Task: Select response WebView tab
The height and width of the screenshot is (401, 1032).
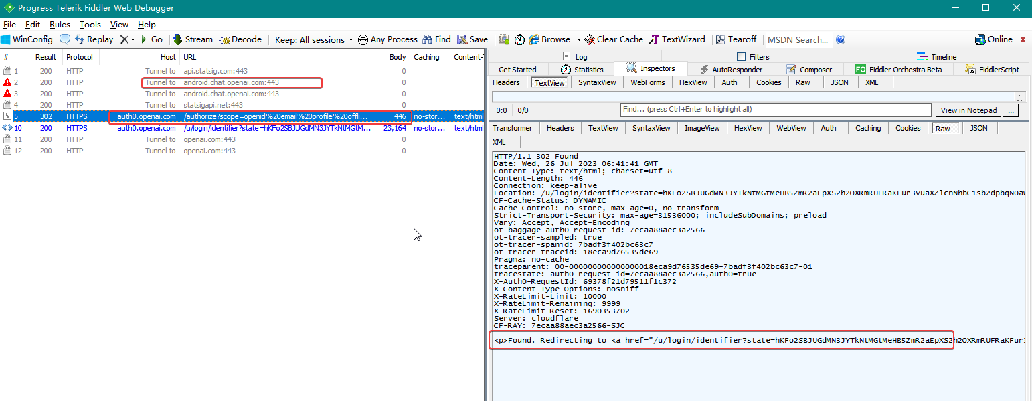Action: (791, 128)
